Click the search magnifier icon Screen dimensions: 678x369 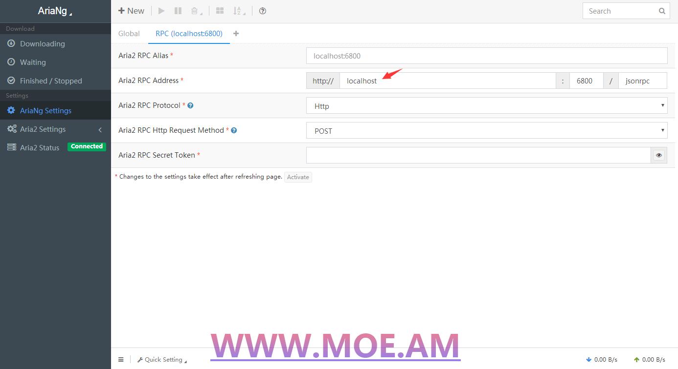point(662,11)
